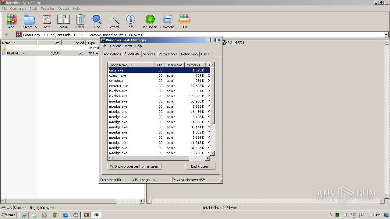Open Internet Explorer from taskbar
The image size is (390, 219).
click(24, 215)
